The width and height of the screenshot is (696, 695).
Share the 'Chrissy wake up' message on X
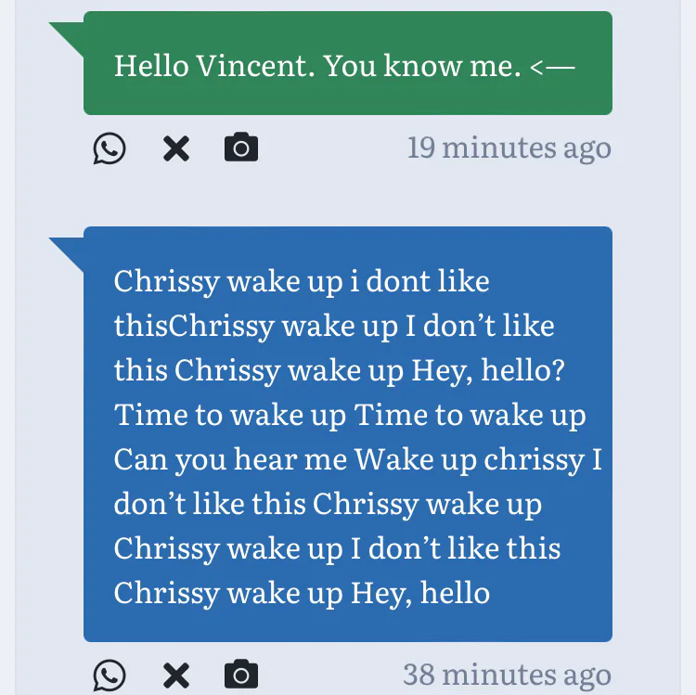pyautogui.click(x=175, y=675)
